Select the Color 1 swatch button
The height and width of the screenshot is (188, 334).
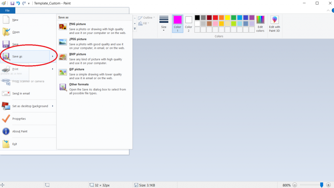coord(177,23)
